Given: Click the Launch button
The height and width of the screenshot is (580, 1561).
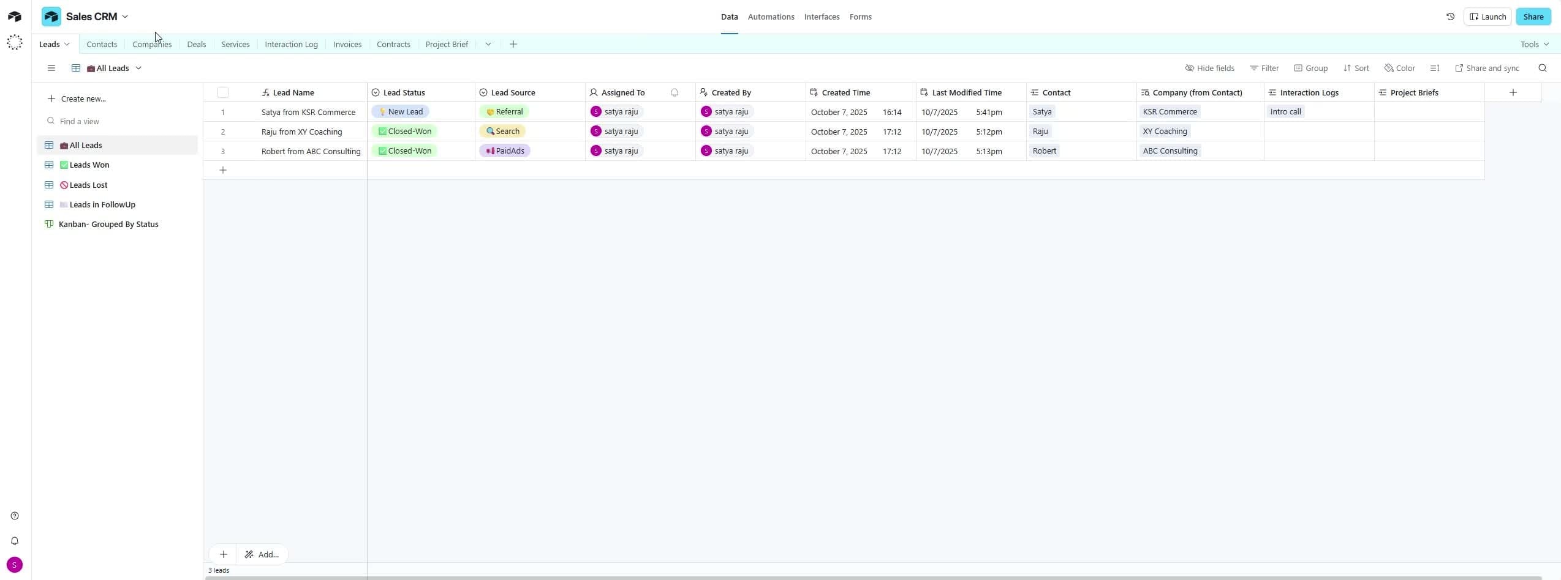Looking at the screenshot, I should pyautogui.click(x=1487, y=17).
